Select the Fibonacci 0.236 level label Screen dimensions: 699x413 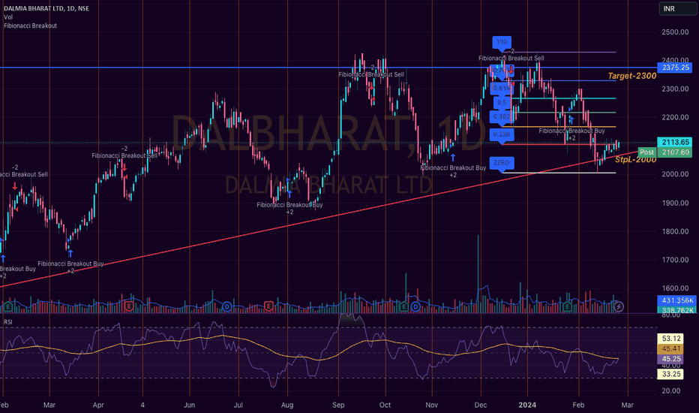[502, 134]
